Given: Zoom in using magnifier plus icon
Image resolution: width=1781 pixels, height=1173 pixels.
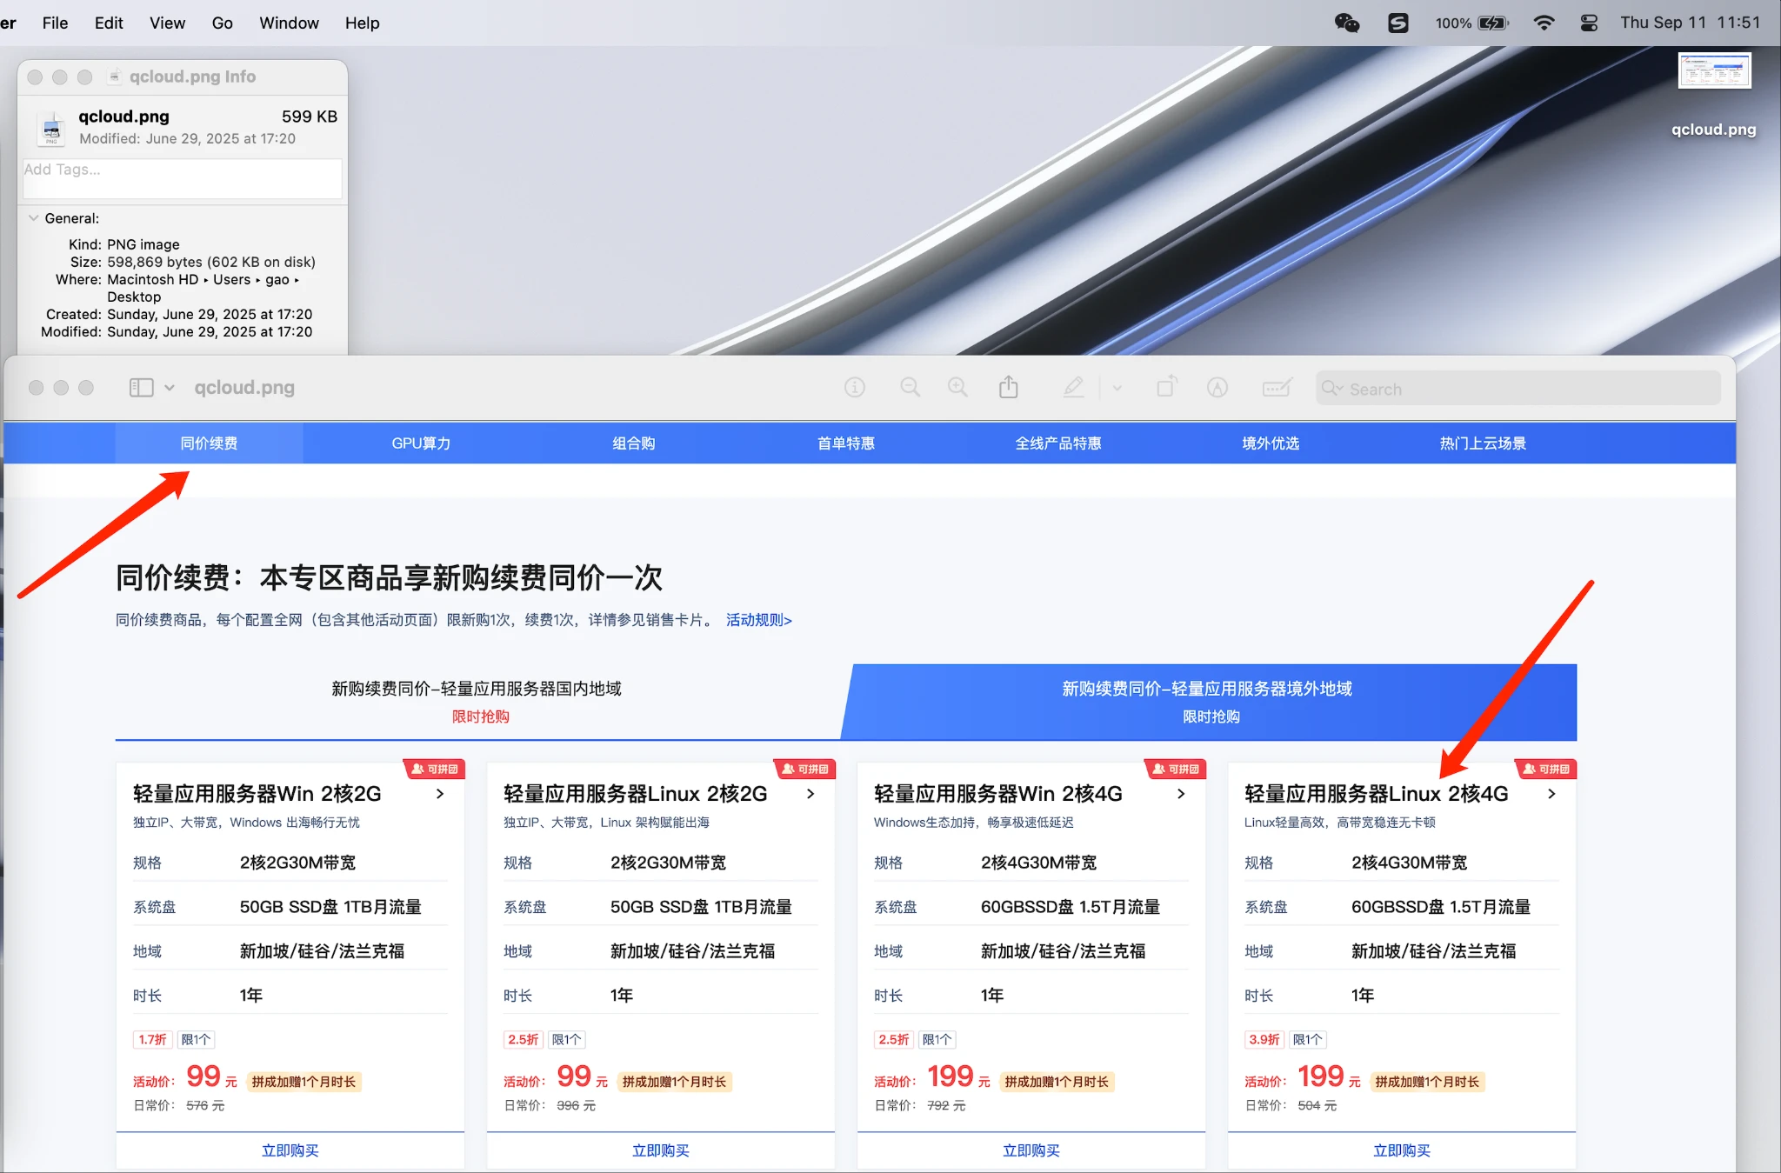Looking at the screenshot, I should [x=957, y=388].
